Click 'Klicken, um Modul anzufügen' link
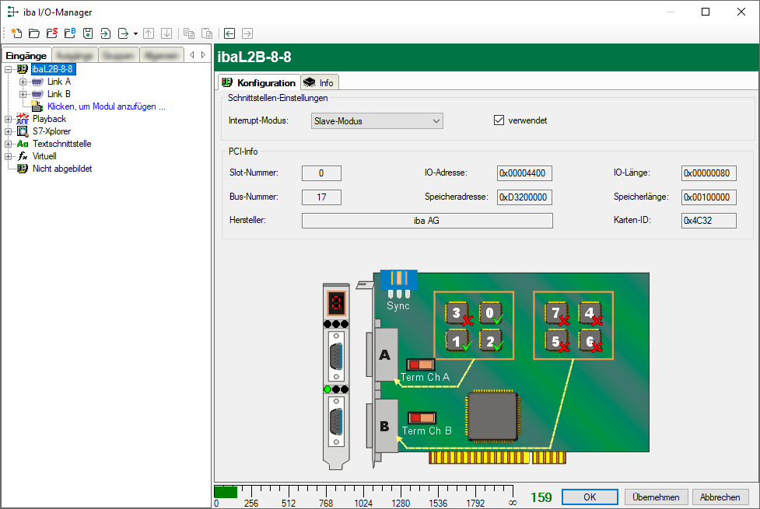 [106, 106]
